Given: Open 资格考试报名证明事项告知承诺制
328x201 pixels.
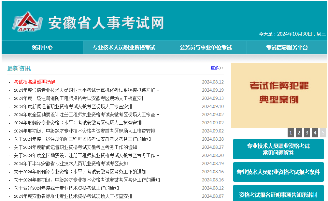Looking at the screenshot, I should 278,195.
